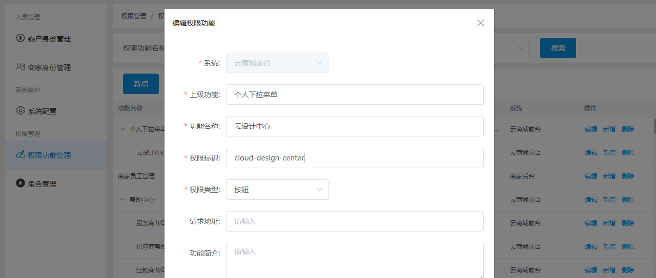
Task: Close the 编辑权限功能 dialog
Action: tap(480, 23)
